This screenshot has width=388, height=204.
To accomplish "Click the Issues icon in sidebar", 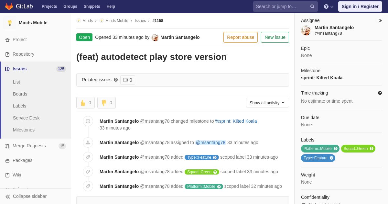I will pos(7,69).
